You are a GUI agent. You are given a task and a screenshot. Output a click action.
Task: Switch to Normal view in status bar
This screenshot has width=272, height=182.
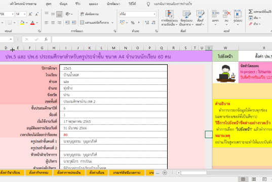pos(243,179)
